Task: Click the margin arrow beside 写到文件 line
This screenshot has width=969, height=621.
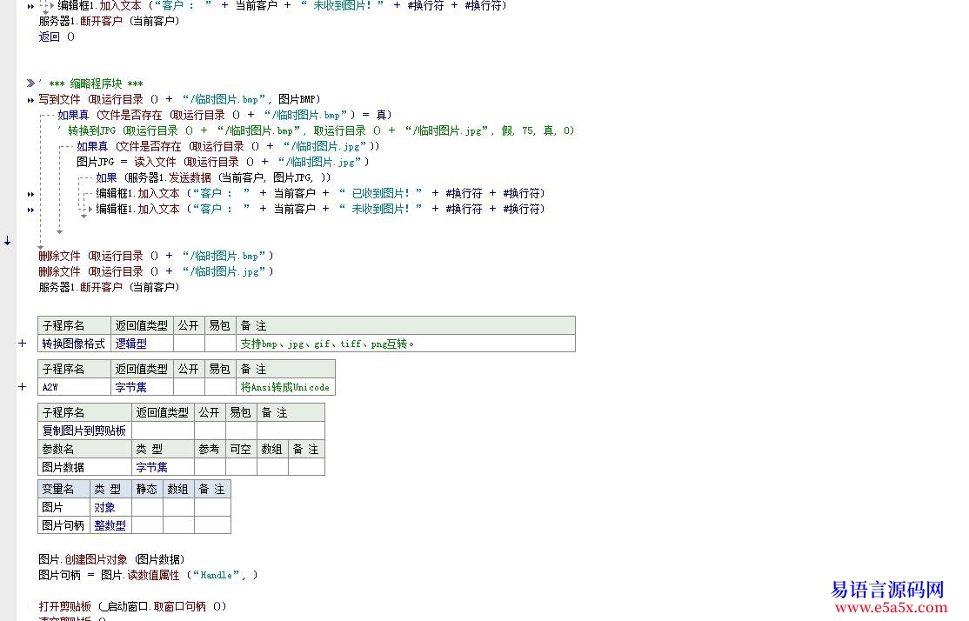Action: [x=30, y=100]
